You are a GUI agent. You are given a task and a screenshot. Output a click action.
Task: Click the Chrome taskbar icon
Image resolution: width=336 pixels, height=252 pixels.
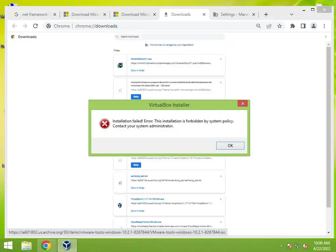(46, 245)
